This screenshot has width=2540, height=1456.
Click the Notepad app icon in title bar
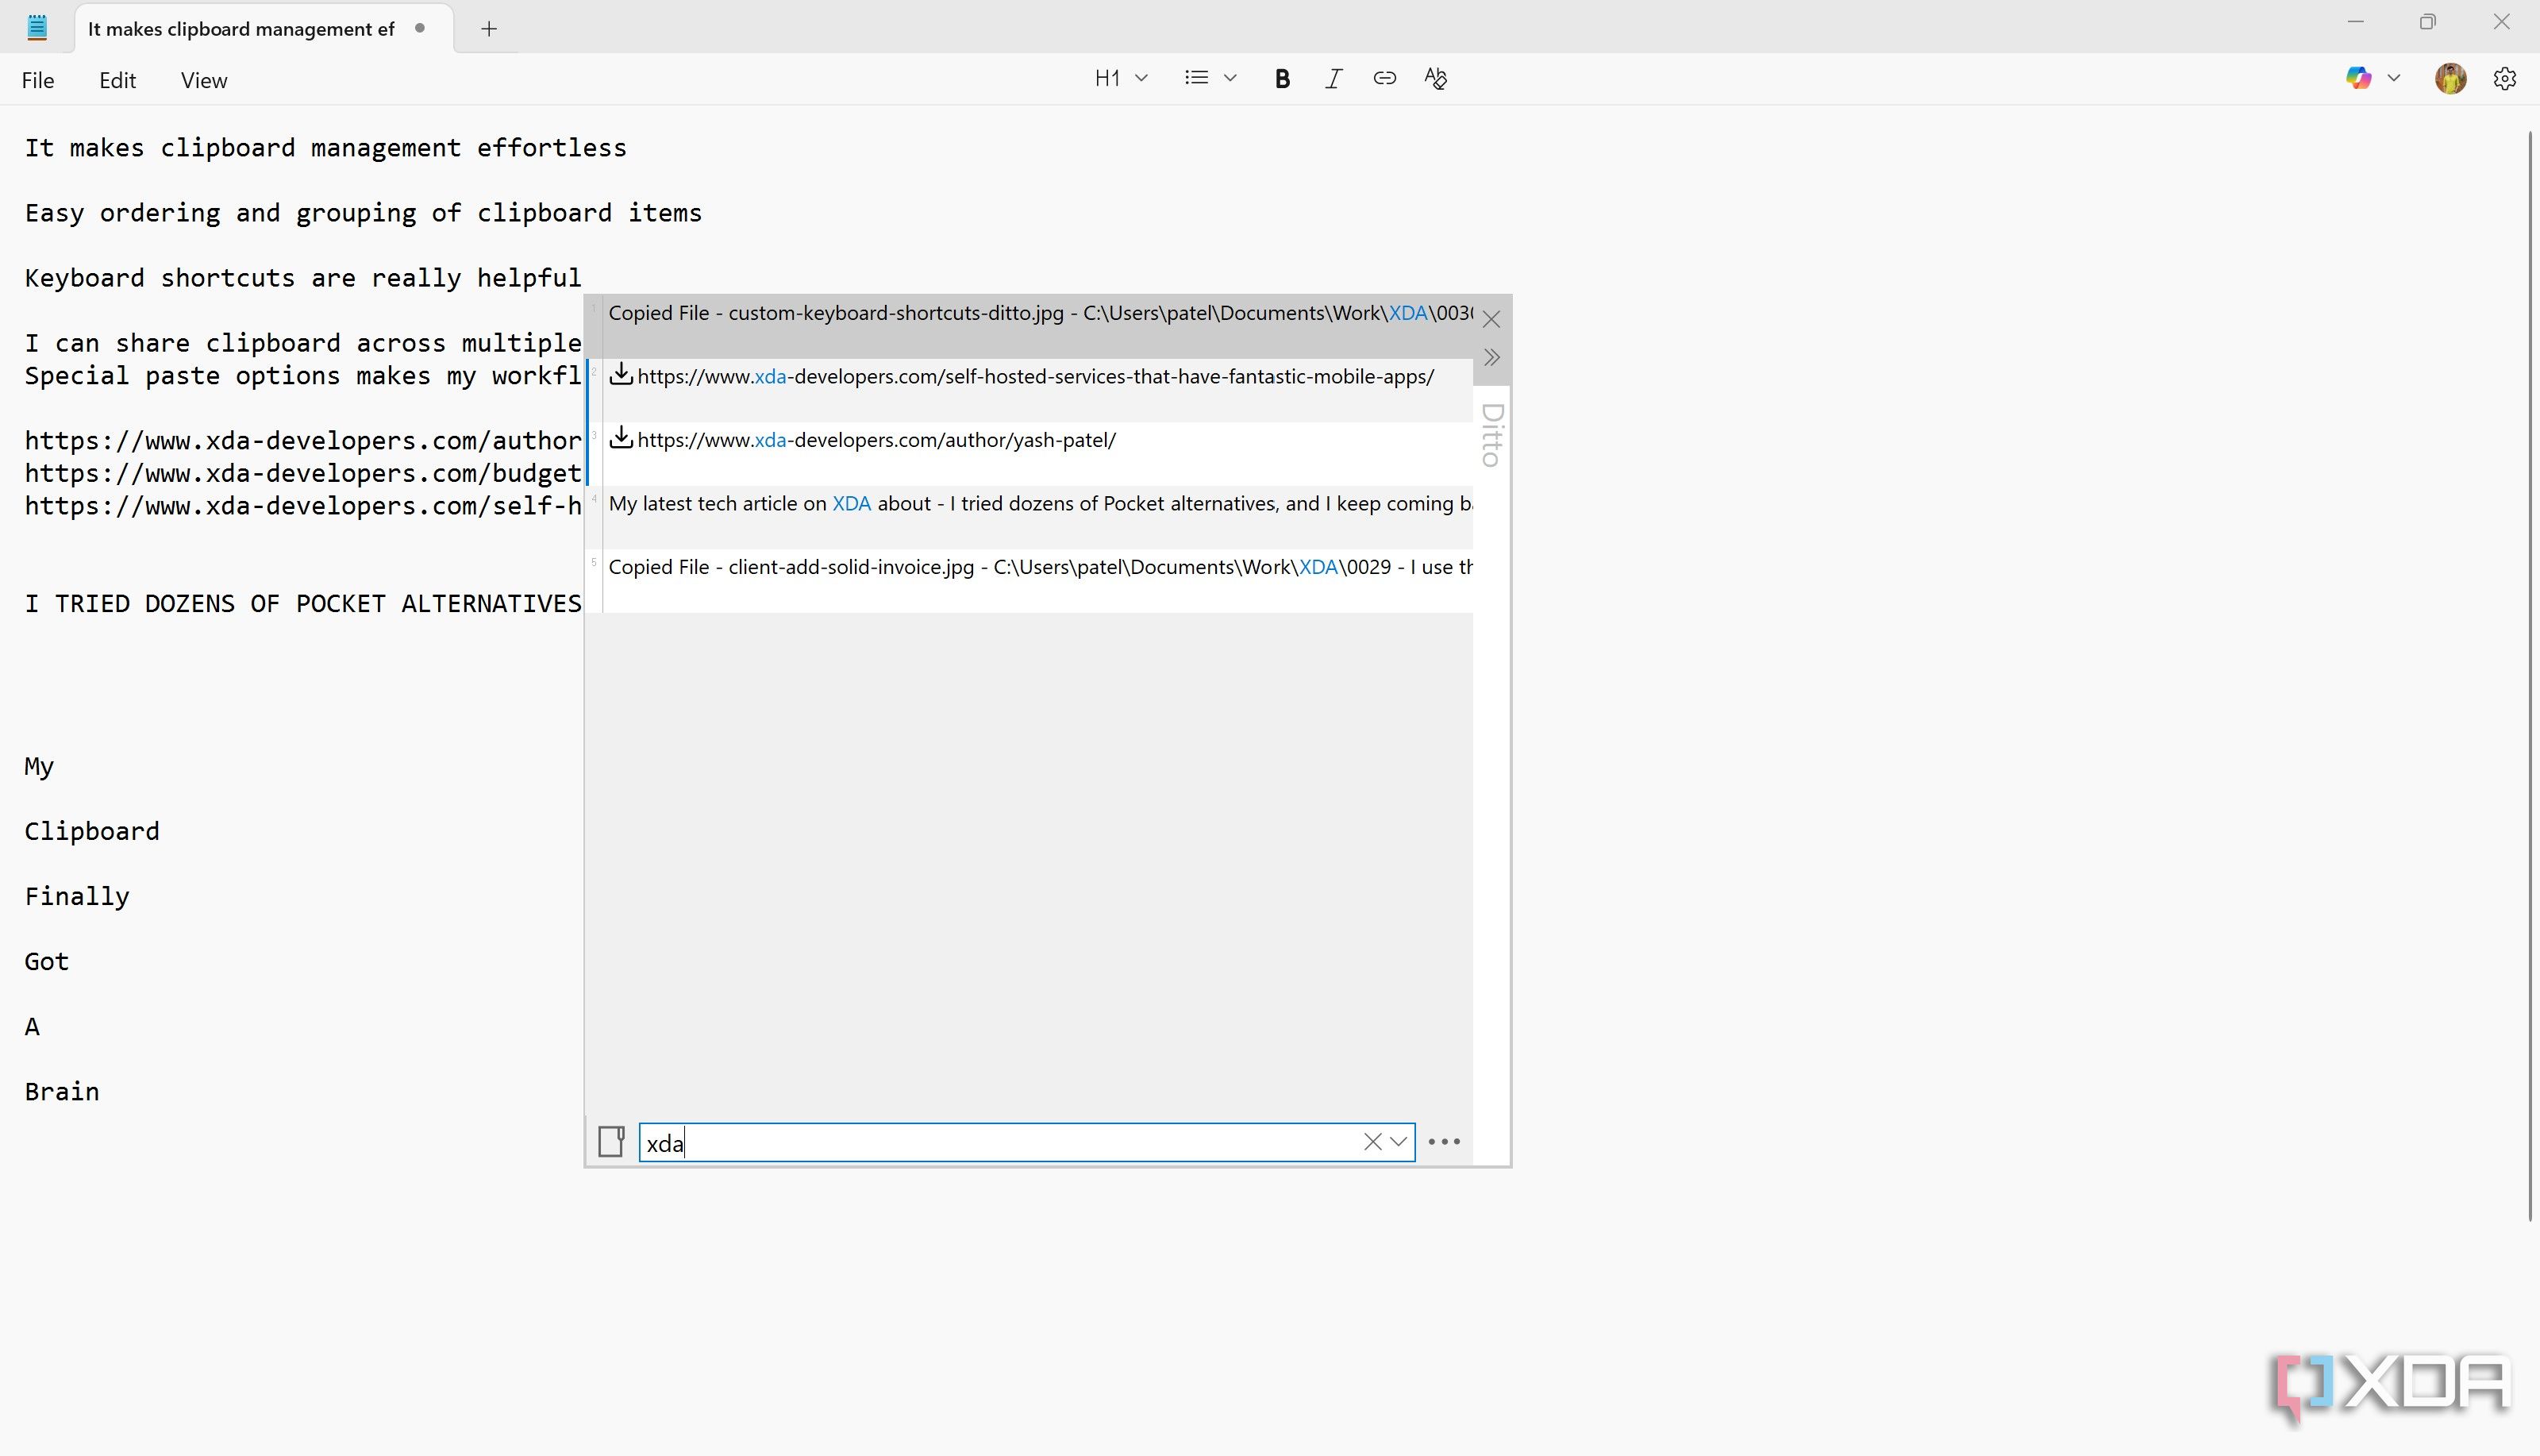[37, 27]
